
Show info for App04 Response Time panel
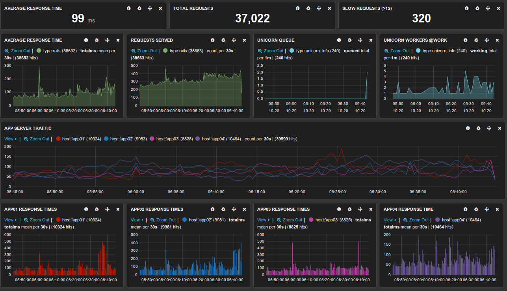point(466,209)
